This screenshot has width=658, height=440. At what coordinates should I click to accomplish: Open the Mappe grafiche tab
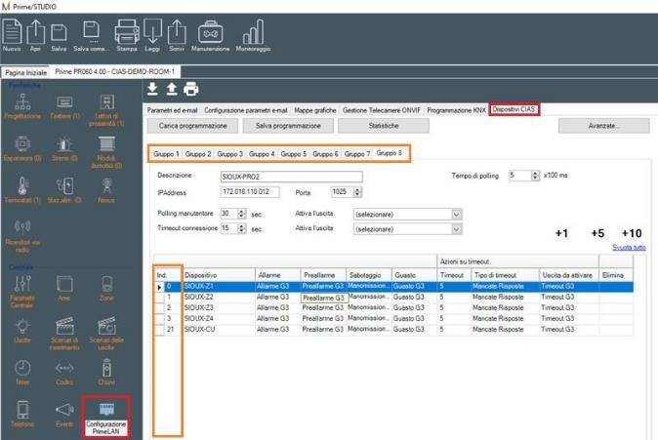315,110
